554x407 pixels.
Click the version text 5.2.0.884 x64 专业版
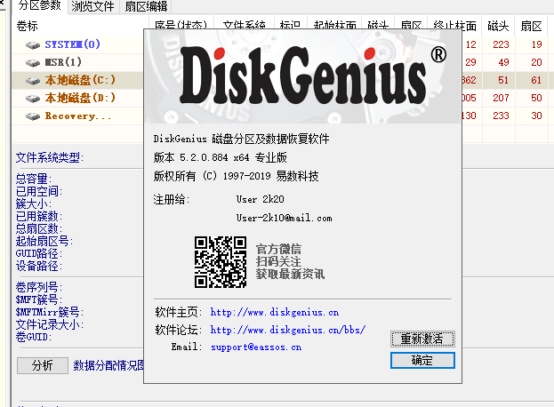pos(233,157)
